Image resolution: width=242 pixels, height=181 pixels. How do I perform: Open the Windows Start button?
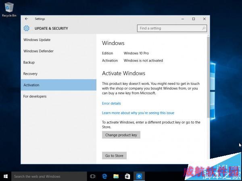(6, 177)
